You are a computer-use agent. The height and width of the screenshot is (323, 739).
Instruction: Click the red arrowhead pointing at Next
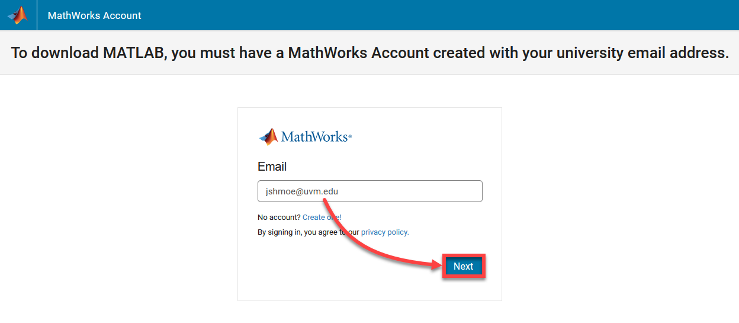(x=438, y=266)
